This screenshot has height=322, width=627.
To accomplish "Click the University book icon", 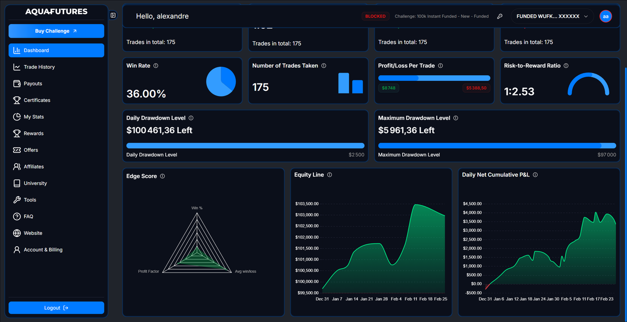I will pyautogui.click(x=17, y=183).
